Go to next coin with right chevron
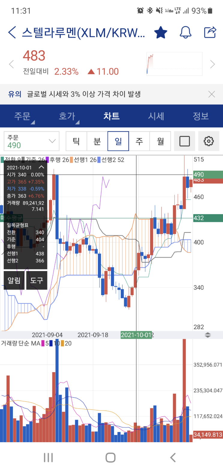223x472 pixels. click(212, 64)
